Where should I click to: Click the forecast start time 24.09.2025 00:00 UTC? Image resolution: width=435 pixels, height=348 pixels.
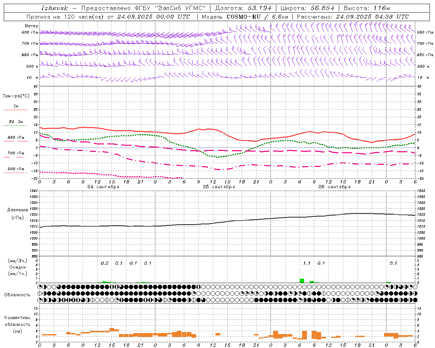click(154, 17)
